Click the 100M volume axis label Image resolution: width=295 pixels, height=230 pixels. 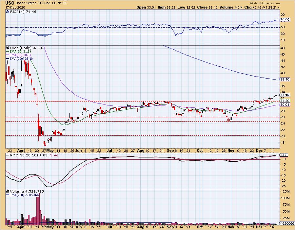pos(285,198)
